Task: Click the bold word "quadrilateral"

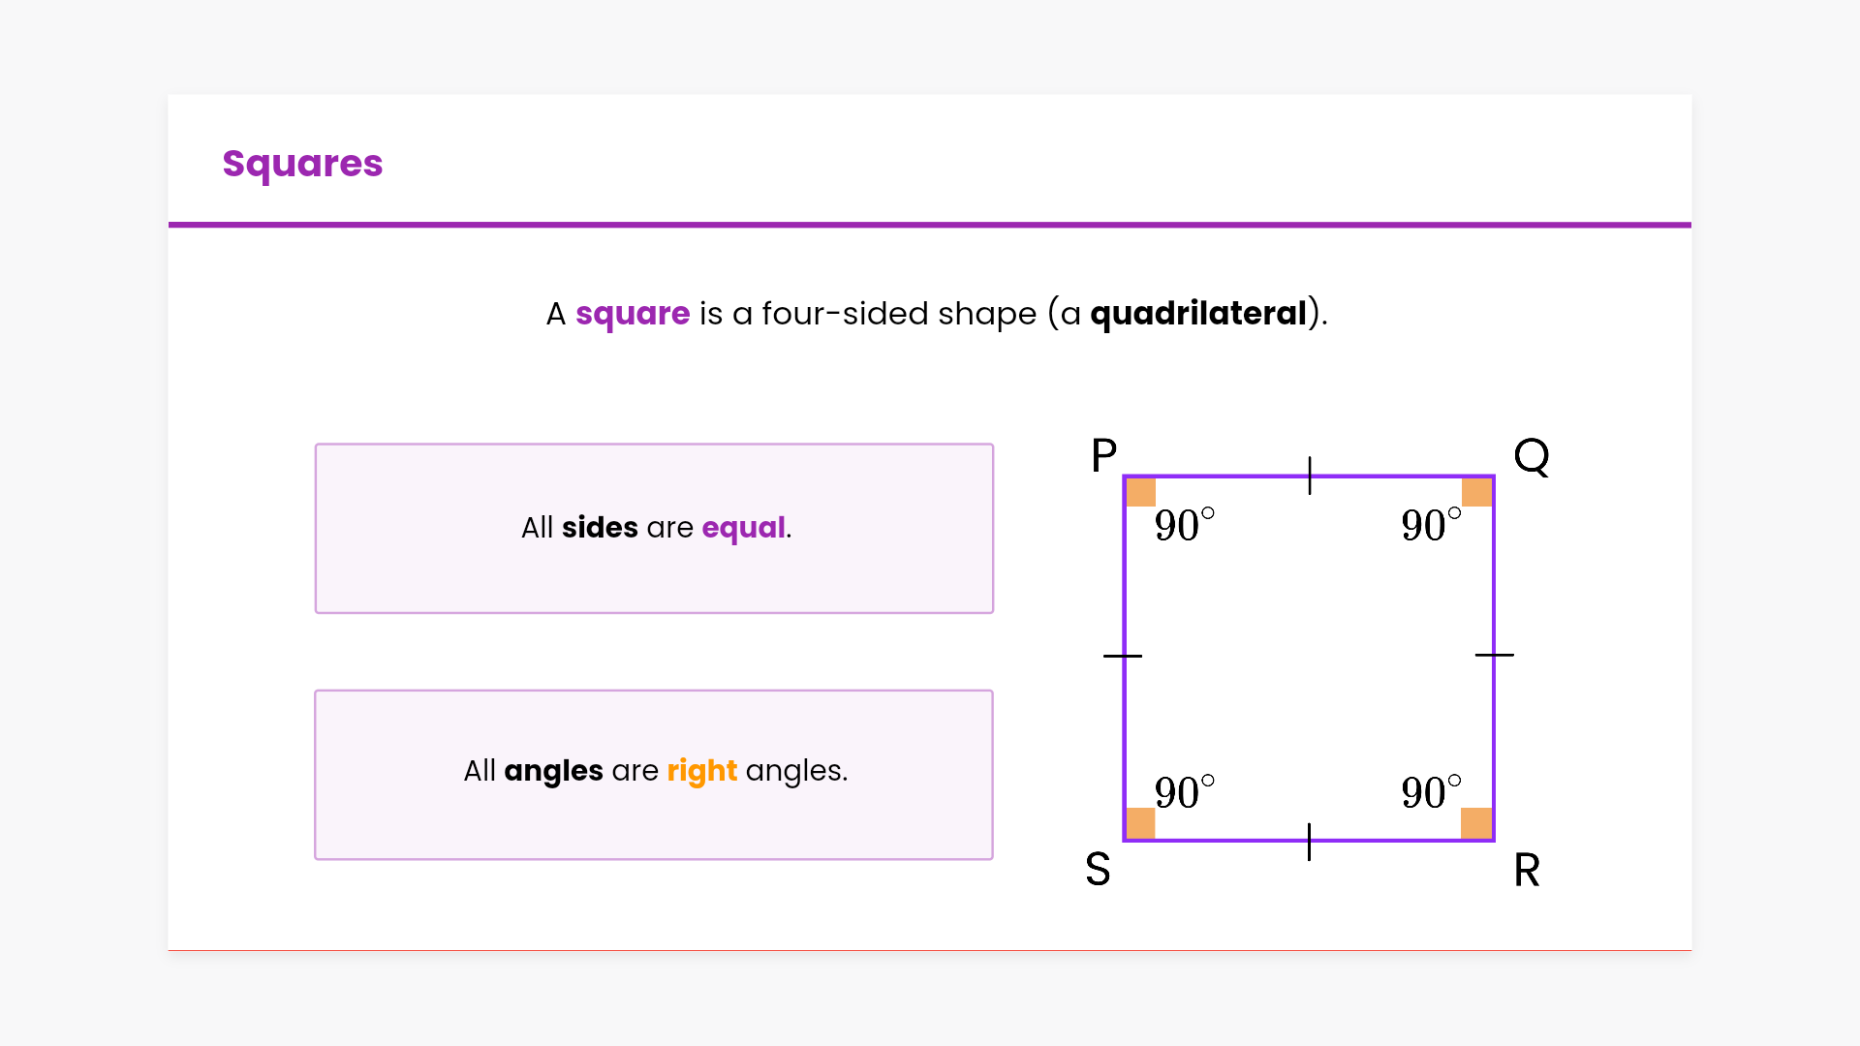Action: 1198,314
